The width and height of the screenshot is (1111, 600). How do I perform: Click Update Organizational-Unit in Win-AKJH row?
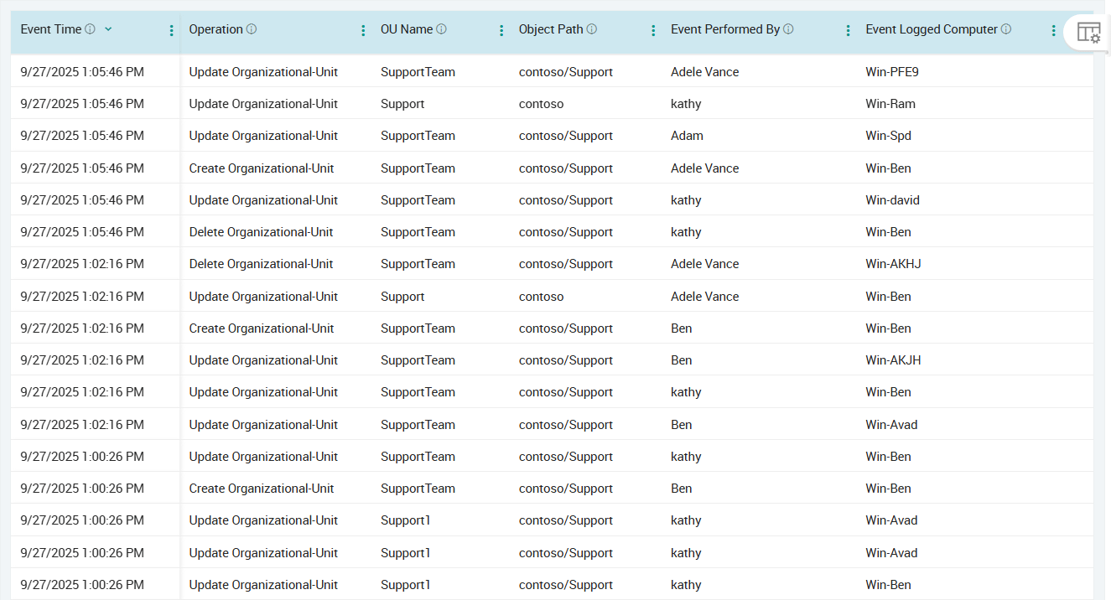(263, 360)
